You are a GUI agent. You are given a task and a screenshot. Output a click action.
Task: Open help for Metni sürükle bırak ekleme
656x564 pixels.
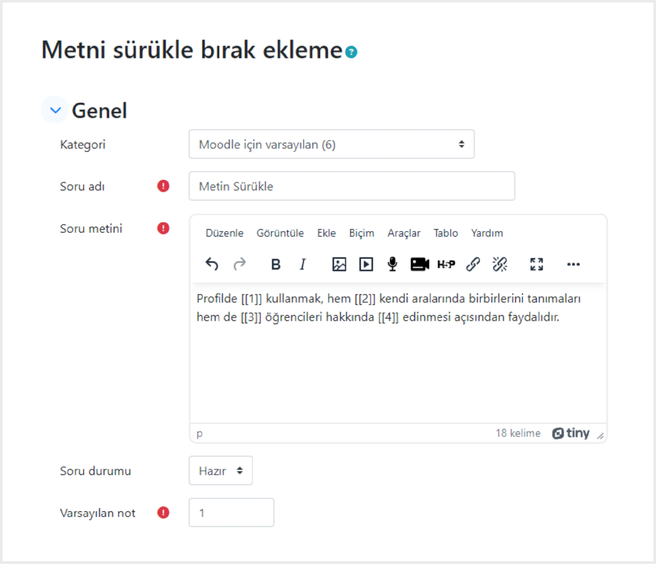click(351, 52)
